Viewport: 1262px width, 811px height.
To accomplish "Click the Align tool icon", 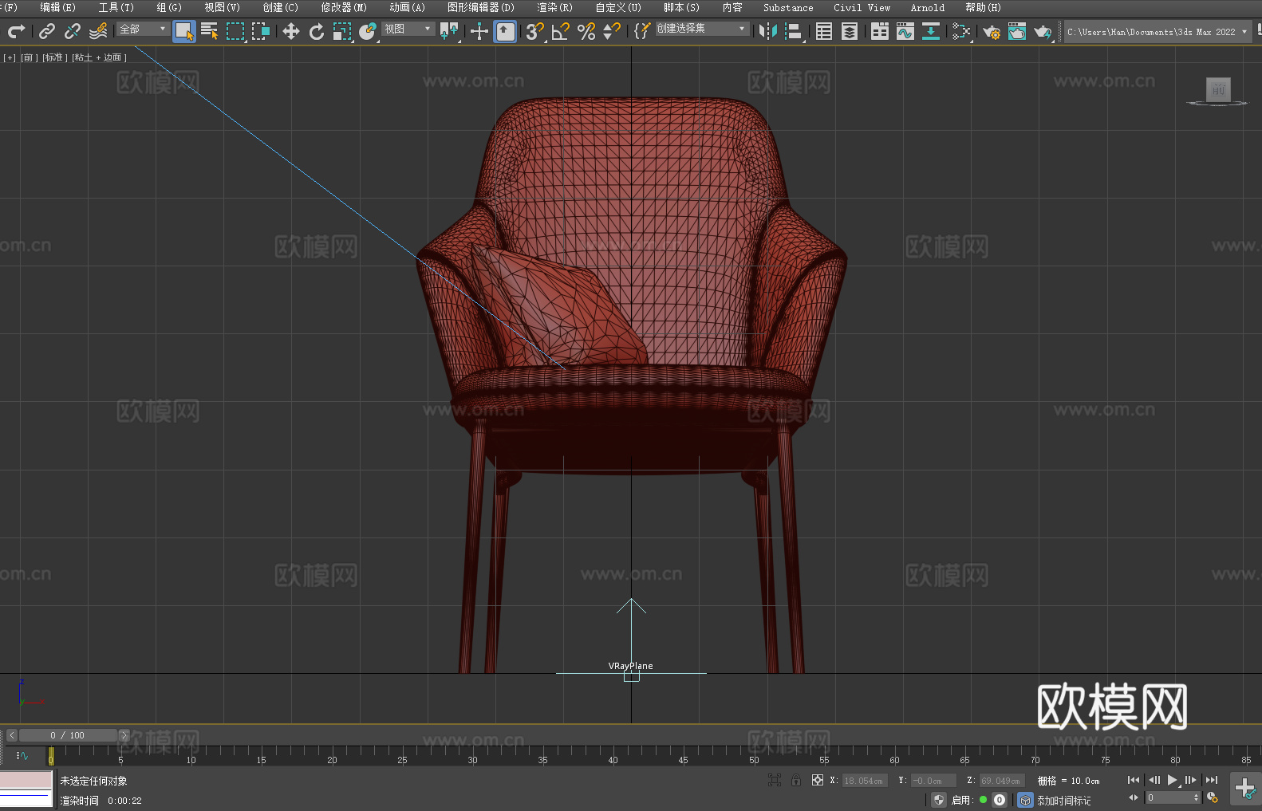I will [794, 31].
